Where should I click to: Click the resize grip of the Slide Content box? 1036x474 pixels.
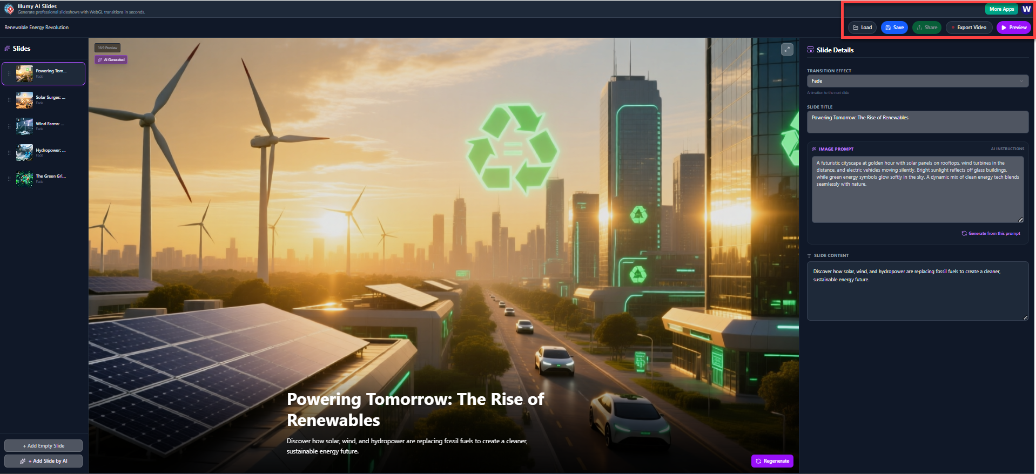pyautogui.click(x=1025, y=317)
